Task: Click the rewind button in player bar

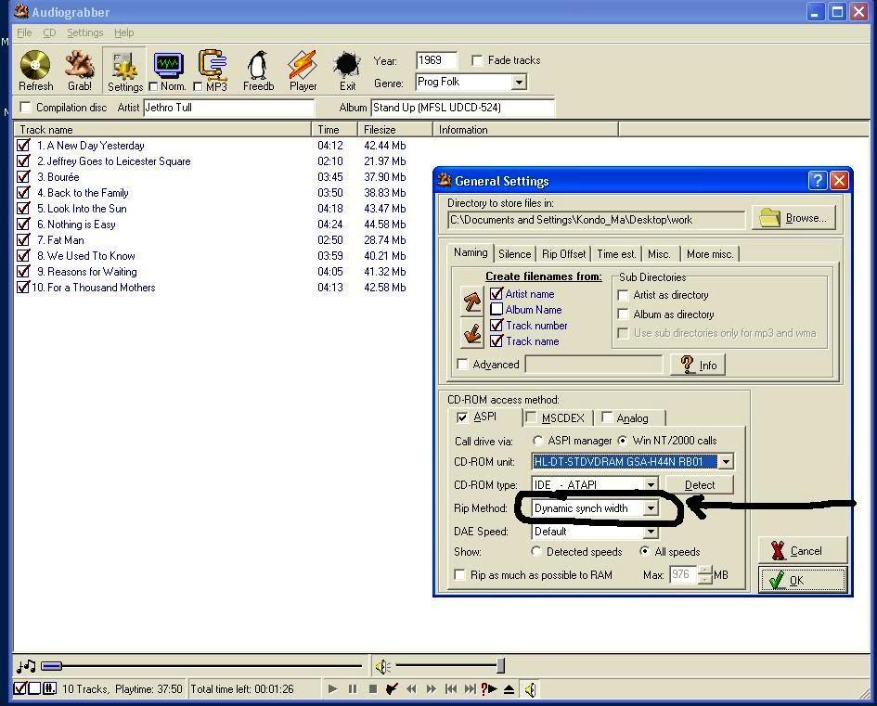Action: 411,688
